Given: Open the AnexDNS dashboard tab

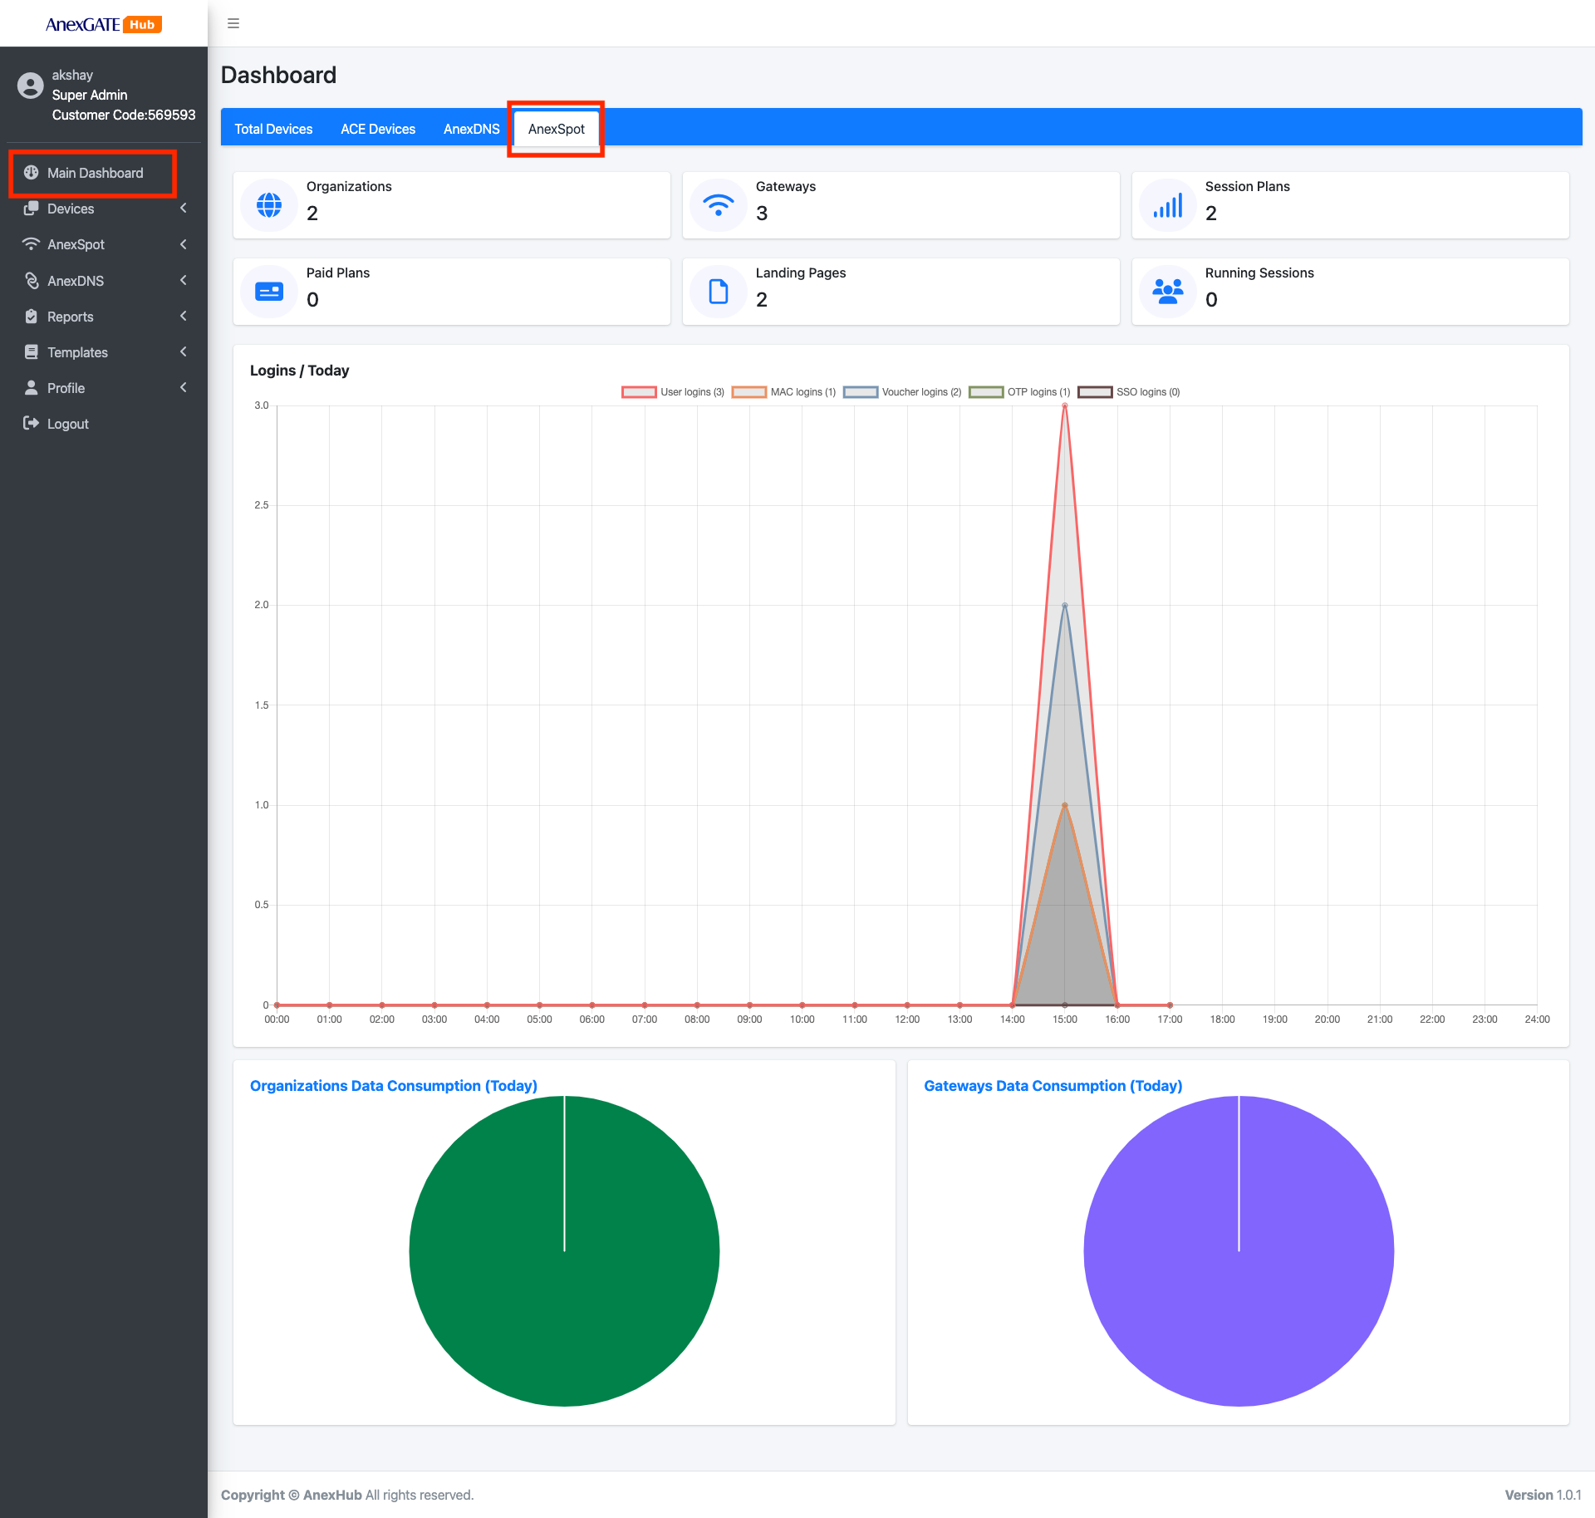Looking at the screenshot, I should (x=471, y=129).
